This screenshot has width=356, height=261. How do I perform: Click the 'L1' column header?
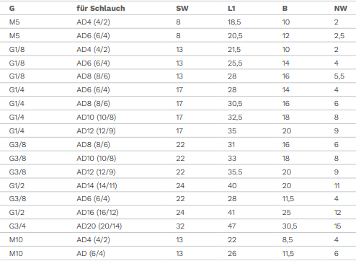pos(231,9)
